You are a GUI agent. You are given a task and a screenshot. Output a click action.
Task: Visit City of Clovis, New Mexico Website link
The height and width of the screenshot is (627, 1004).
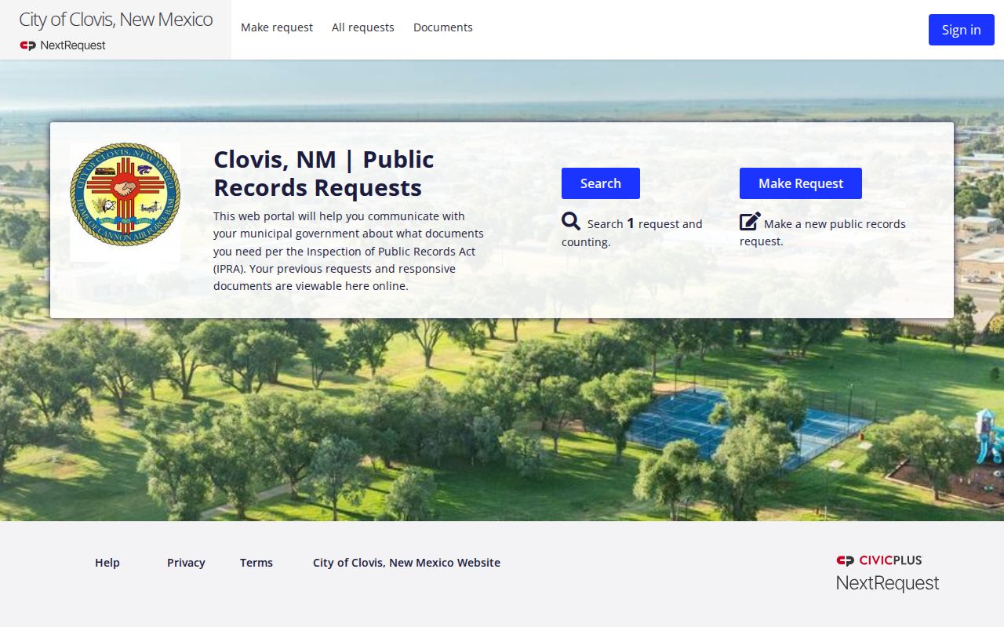[x=406, y=563]
